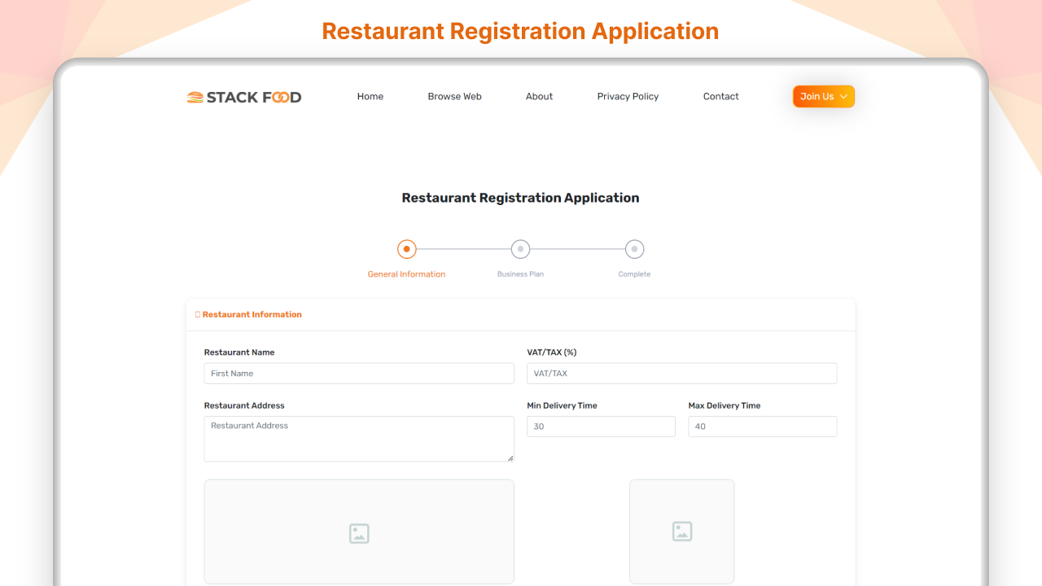Open the Browse Web page

(x=454, y=96)
